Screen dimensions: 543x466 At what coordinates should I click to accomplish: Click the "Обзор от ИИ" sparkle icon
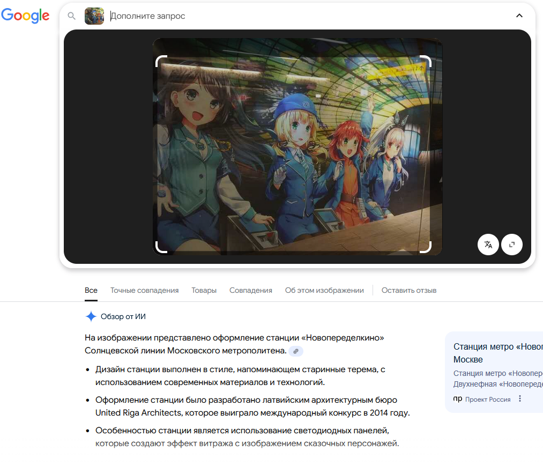coord(91,316)
